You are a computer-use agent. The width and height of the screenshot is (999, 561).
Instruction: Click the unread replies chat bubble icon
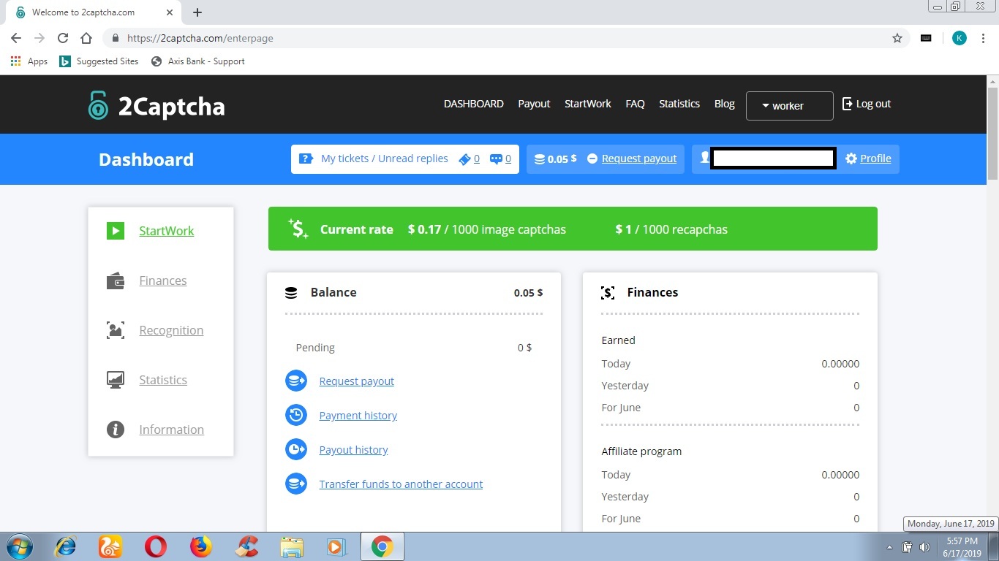(496, 159)
